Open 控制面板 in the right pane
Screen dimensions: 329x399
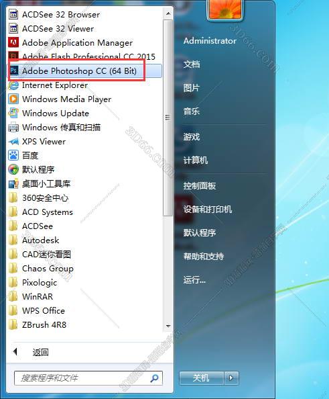200,186
